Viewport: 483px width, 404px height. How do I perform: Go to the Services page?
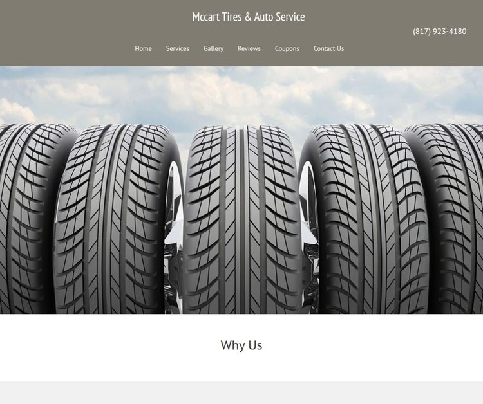[x=178, y=49]
